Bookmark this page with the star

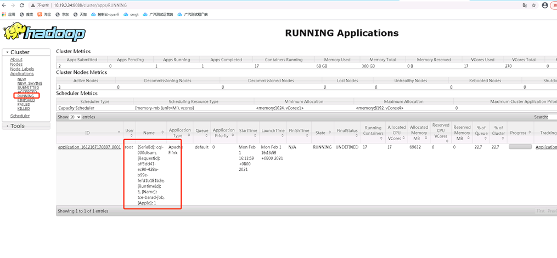(x=533, y=5)
